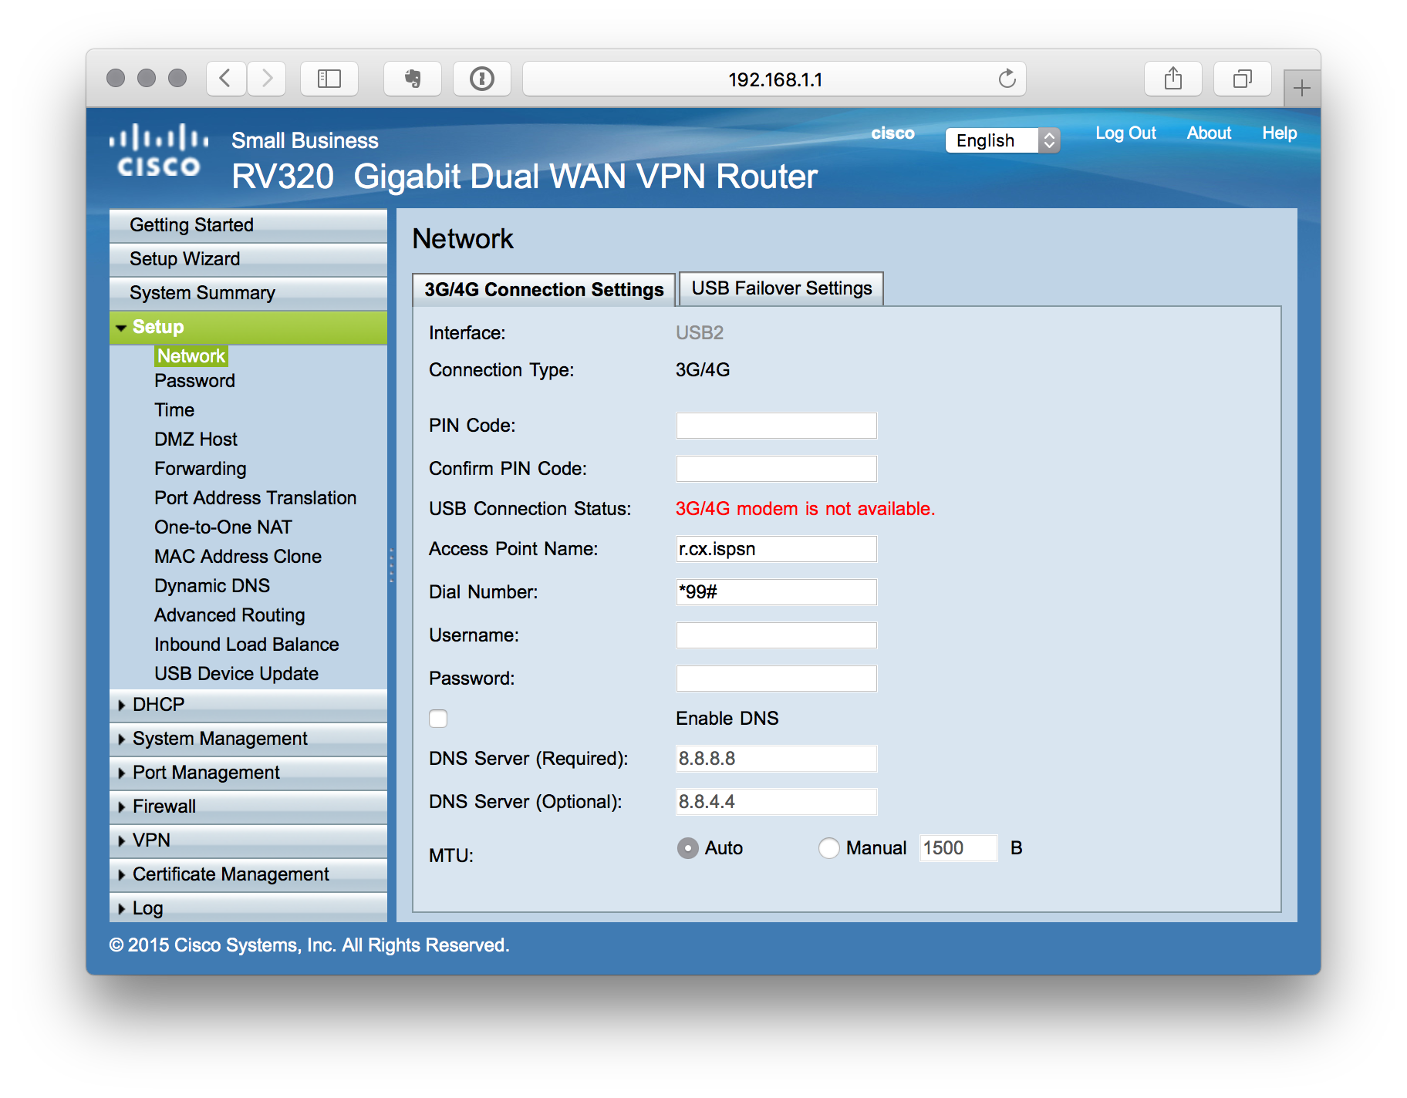Open Port Address Translation
The height and width of the screenshot is (1098, 1407).
tap(255, 498)
